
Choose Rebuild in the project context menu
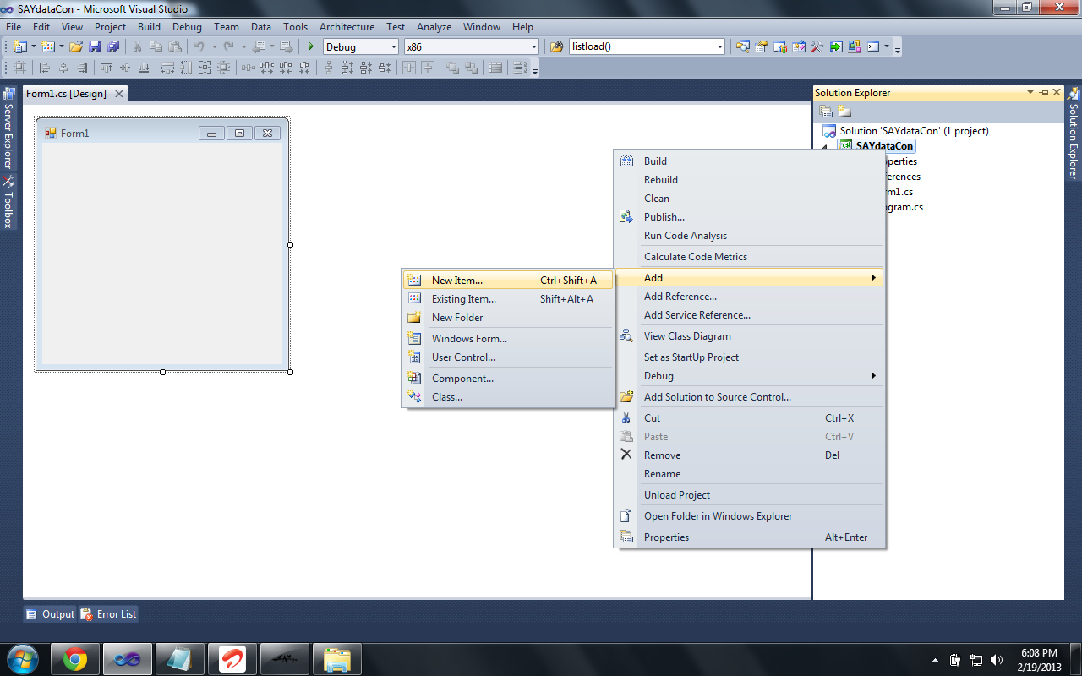(749, 180)
